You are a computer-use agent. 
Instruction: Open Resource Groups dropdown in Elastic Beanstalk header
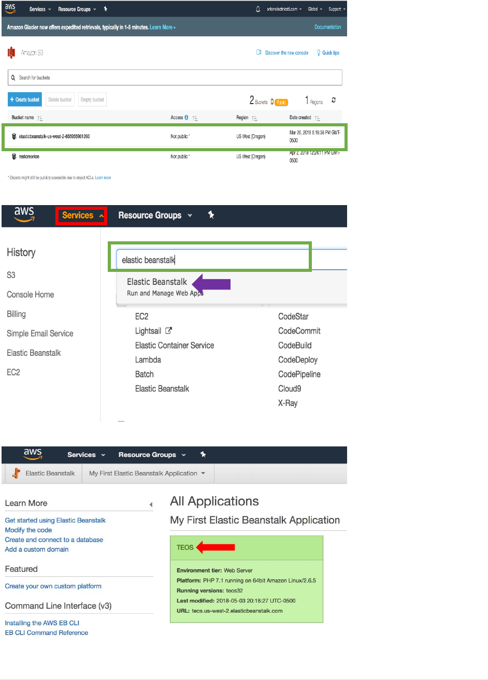click(152, 455)
